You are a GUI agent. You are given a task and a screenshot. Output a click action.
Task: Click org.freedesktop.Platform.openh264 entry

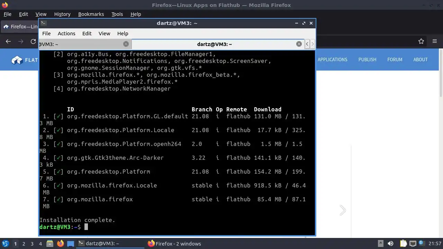pyautogui.click(x=124, y=144)
